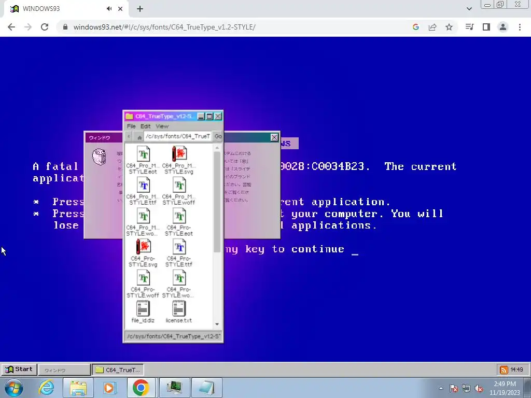
Task: Open the C64_Pro-STYLE.eot font file
Action: [179, 222]
